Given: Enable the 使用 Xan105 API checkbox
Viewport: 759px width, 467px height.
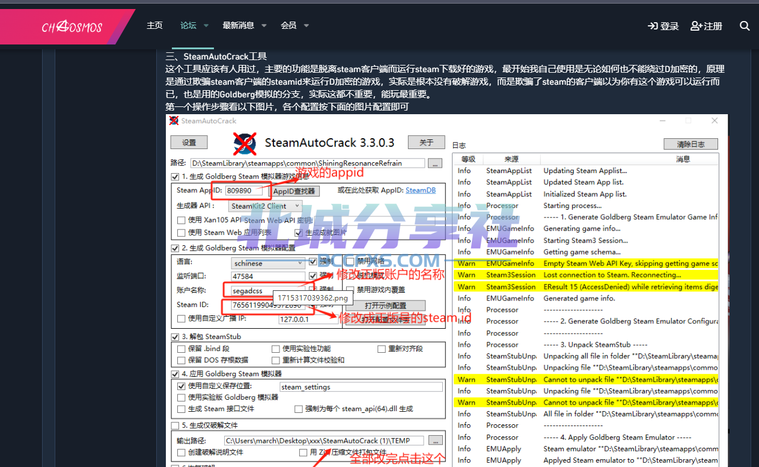Looking at the screenshot, I should click(181, 220).
